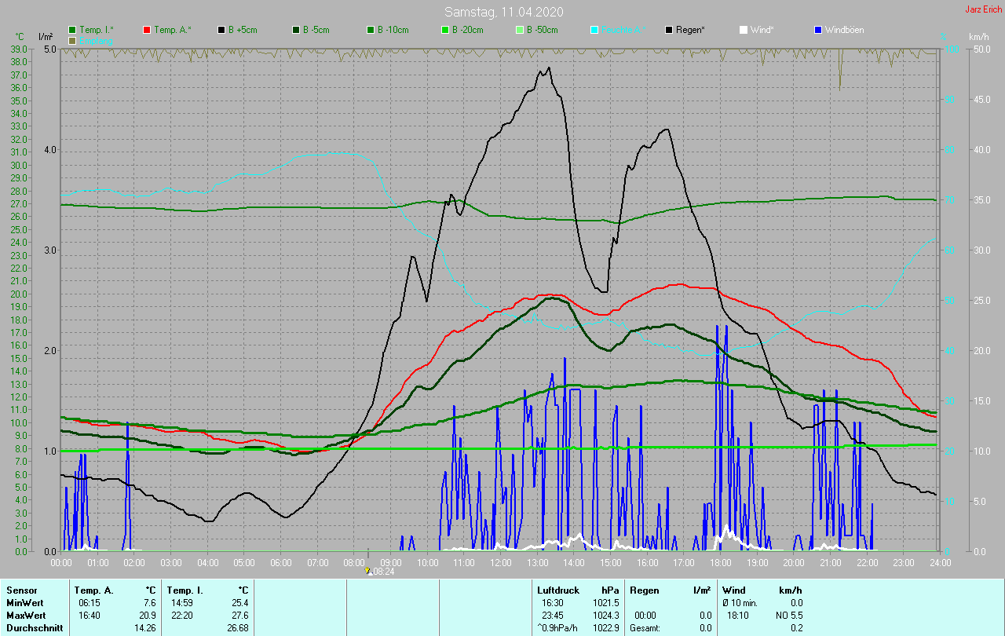
Task: Click the minimum outdoor temperature value '7.6'
Action: [x=149, y=603]
